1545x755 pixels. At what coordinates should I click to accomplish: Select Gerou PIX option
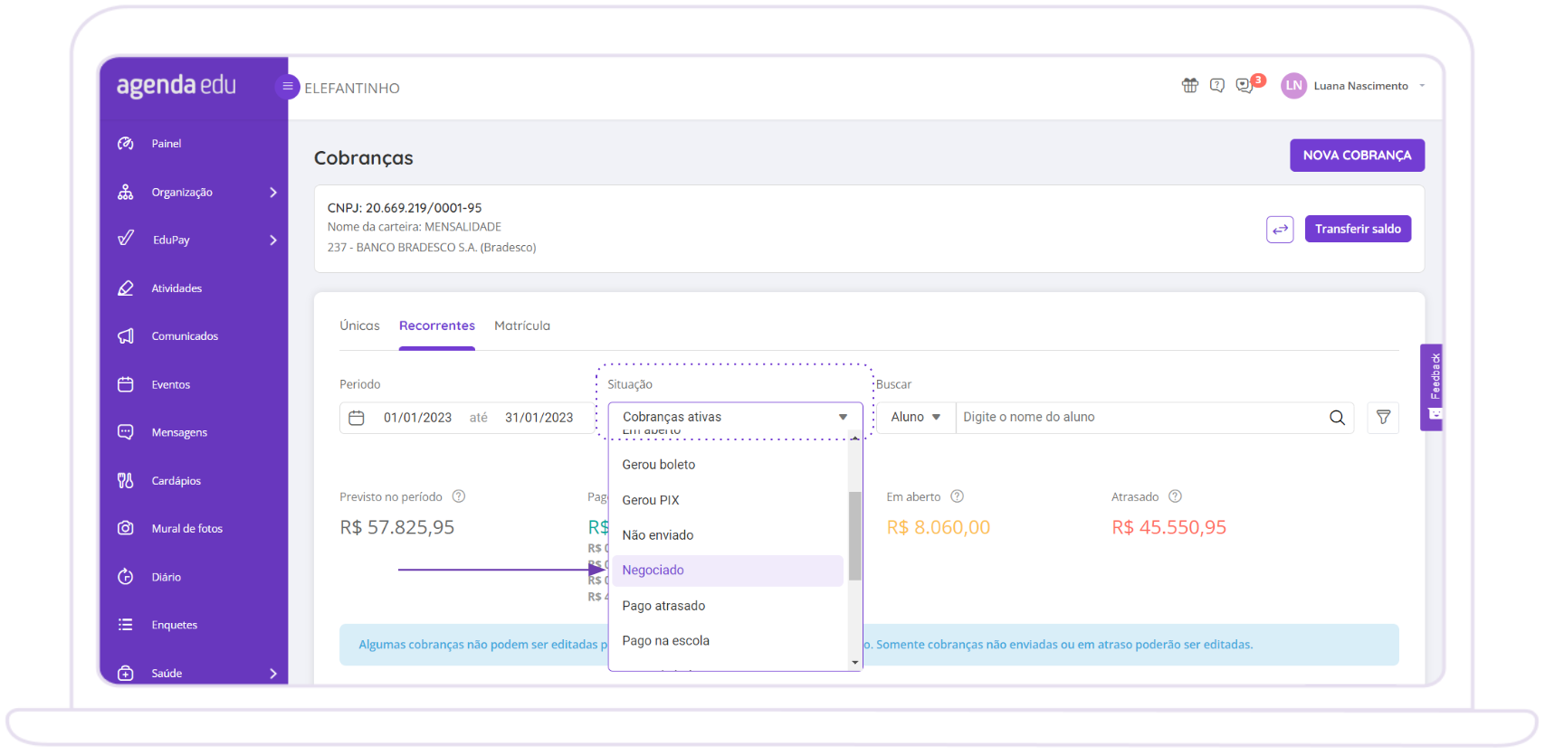click(728, 500)
